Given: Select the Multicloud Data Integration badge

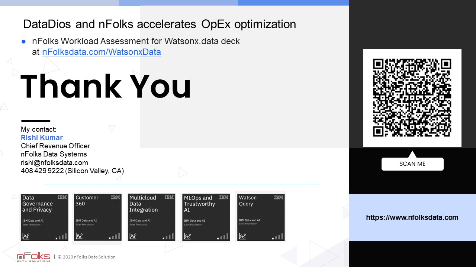Looking at the screenshot, I should point(151,217).
